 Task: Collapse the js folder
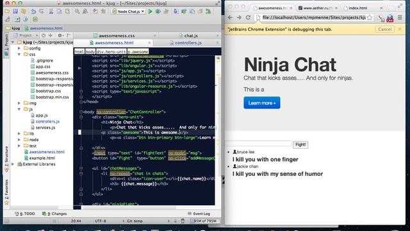point(19,109)
